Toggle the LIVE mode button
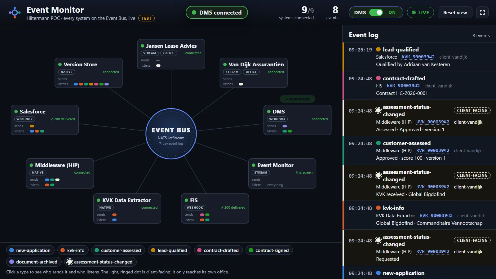This screenshot has width=496, height=279. [x=420, y=12]
